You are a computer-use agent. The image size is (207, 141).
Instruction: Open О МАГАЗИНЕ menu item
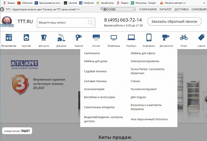(148, 9)
